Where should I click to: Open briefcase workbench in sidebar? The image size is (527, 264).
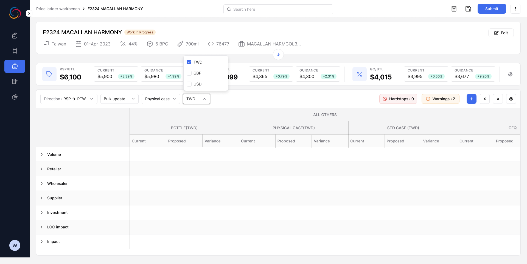tap(15, 66)
